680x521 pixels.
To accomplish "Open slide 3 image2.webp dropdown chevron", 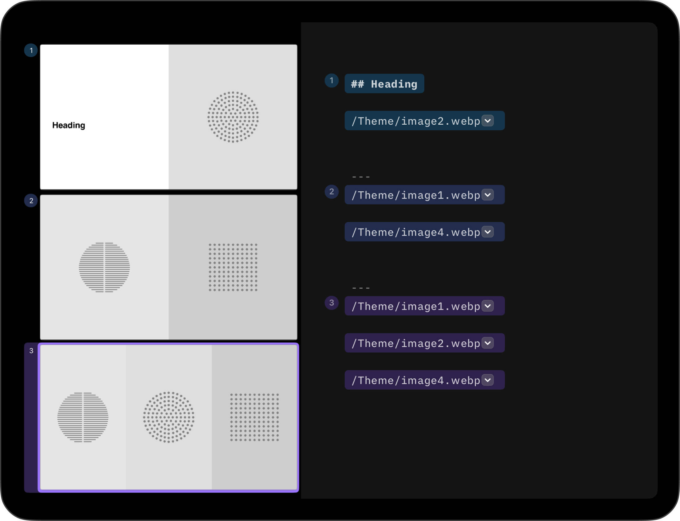I will coord(488,343).
